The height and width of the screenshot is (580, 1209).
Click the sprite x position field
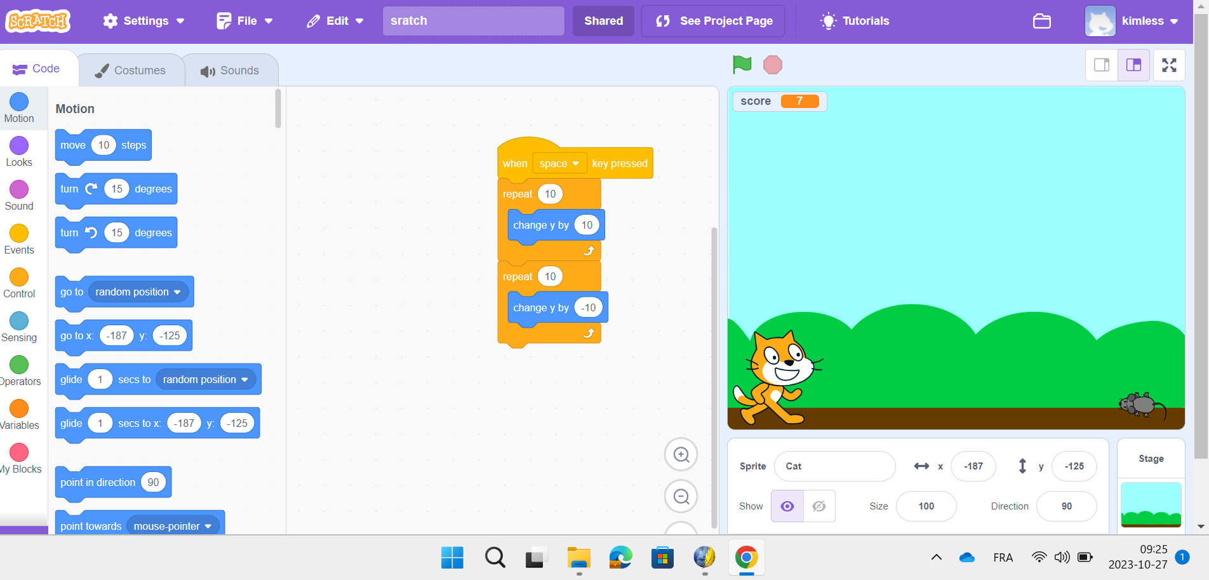pyautogui.click(x=973, y=466)
